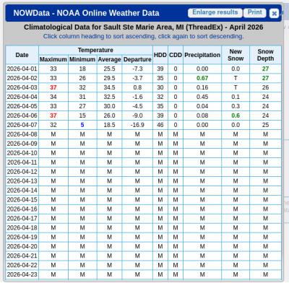The width and height of the screenshot is (289, 283).
Task: Click the sort instructions text line
Action: click(143, 36)
